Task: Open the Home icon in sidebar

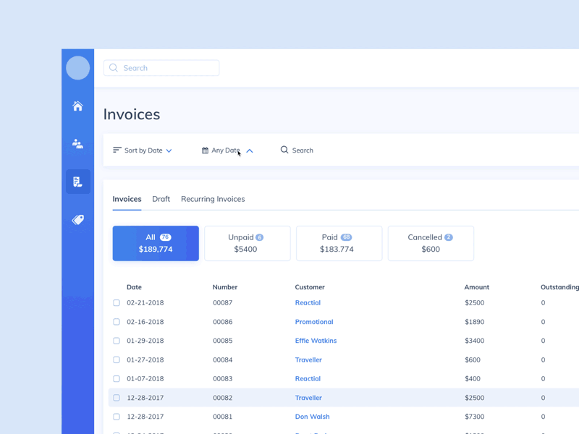Action: tap(77, 106)
